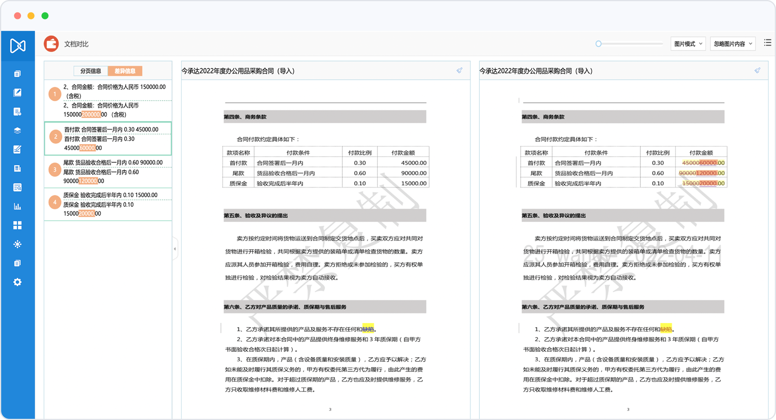Open the snowflake network sidebar icon
This screenshot has width=776, height=420.
tap(17, 244)
